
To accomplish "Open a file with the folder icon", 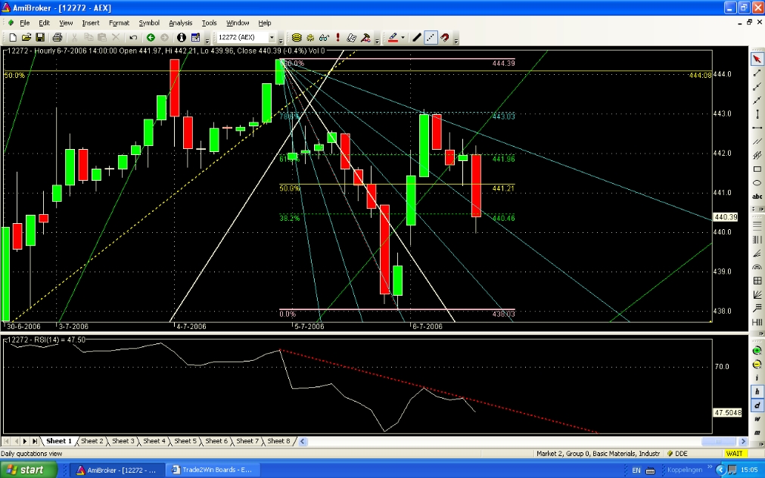I will pyautogui.click(x=26, y=38).
